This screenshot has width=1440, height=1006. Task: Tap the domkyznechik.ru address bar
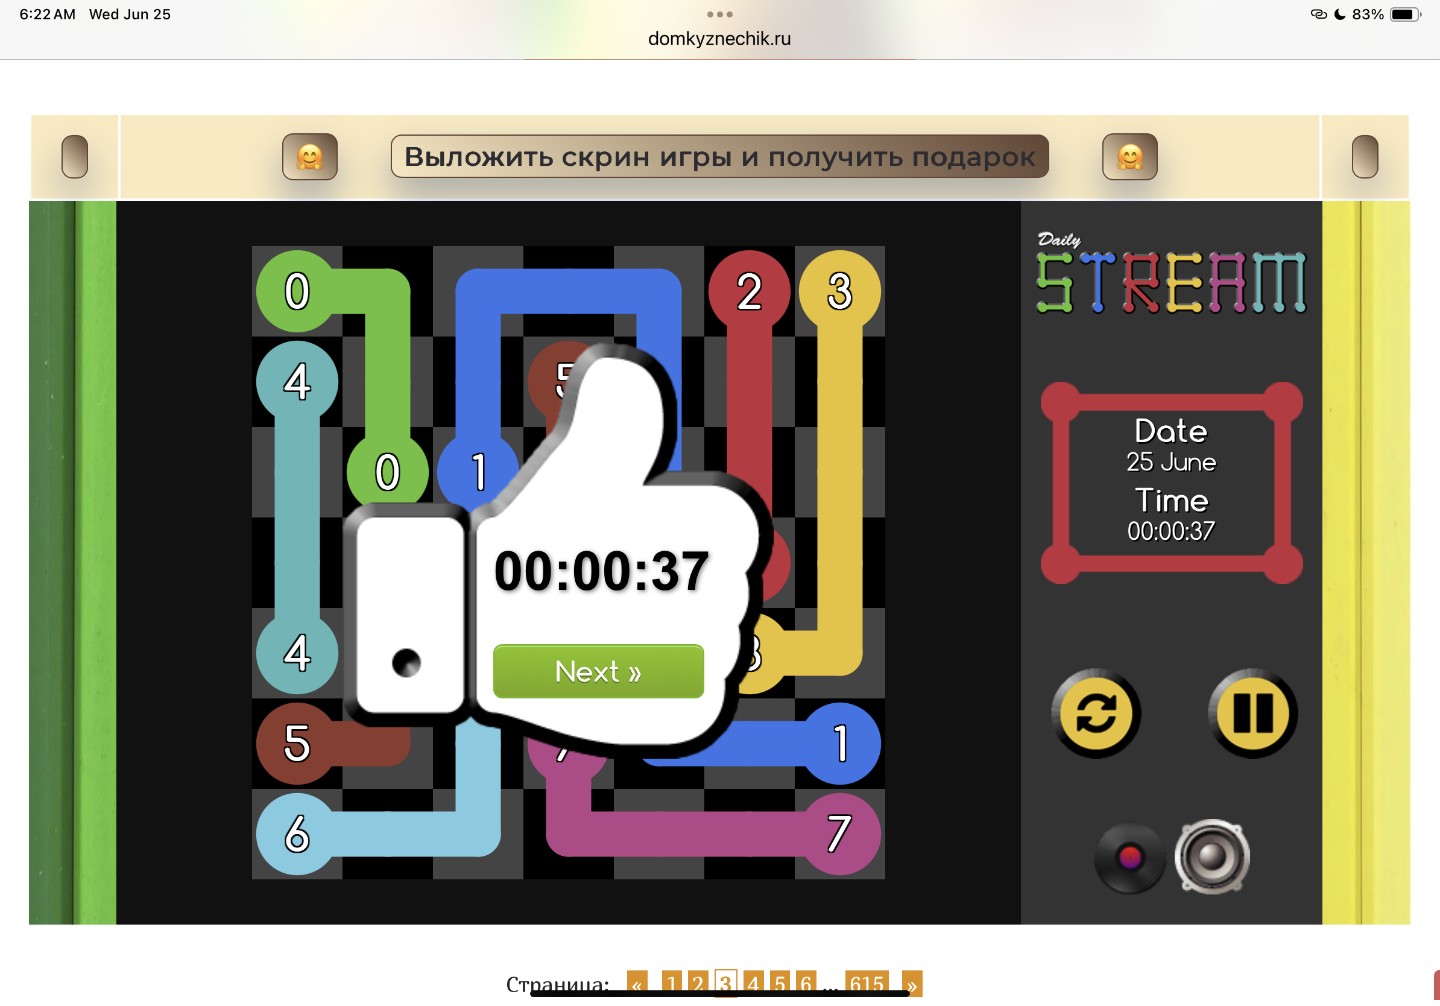tap(719, 39)
